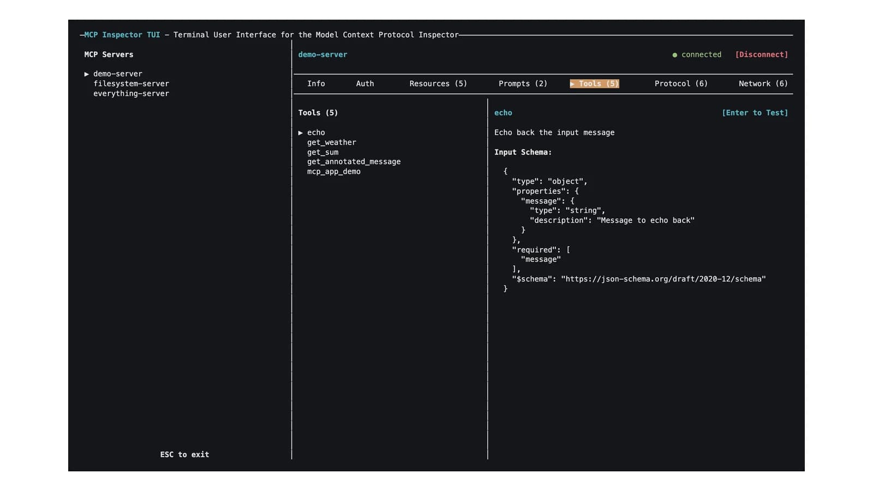
Task: Go to the Prompts (2) tab
Action: 523,83
